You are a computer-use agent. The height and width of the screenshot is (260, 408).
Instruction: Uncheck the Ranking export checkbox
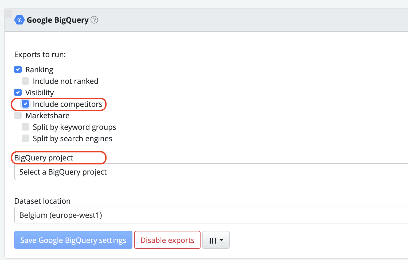(x=18, y=69)
